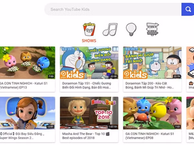Click the 22:00 duration badge on Doraemon 151
This screenshot has width=194, height=145.
[113, 76]
